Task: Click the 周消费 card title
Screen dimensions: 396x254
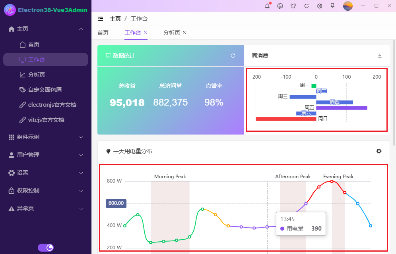Action: coord(260,56)
